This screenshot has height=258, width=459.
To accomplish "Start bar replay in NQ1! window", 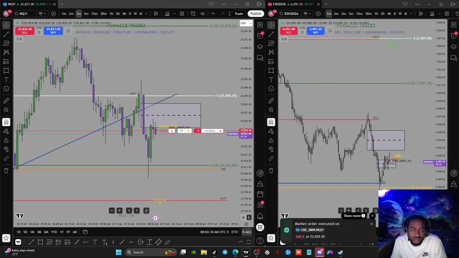I will pyautogui.click(x=202, y=14).
